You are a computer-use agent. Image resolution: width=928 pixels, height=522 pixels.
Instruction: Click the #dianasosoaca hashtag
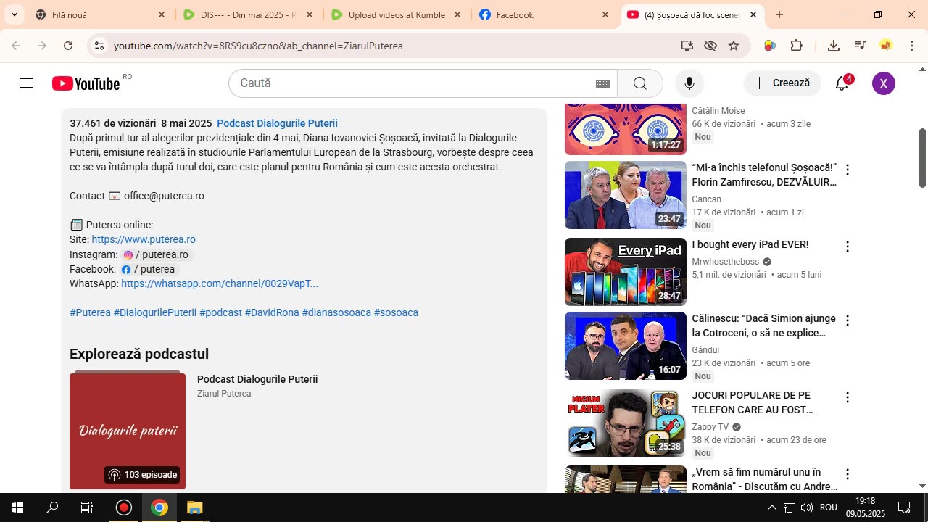[336, 312]
